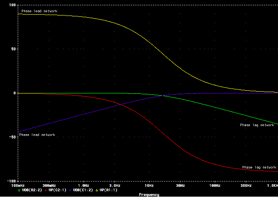Click the 3.0Hz x-axis tick label
This screenshot has width=278, height=197.
(x=115, y=185)
